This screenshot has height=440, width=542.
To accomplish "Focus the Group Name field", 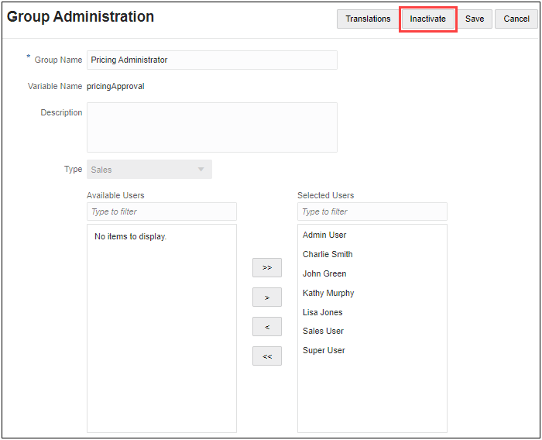I will 211,60.
